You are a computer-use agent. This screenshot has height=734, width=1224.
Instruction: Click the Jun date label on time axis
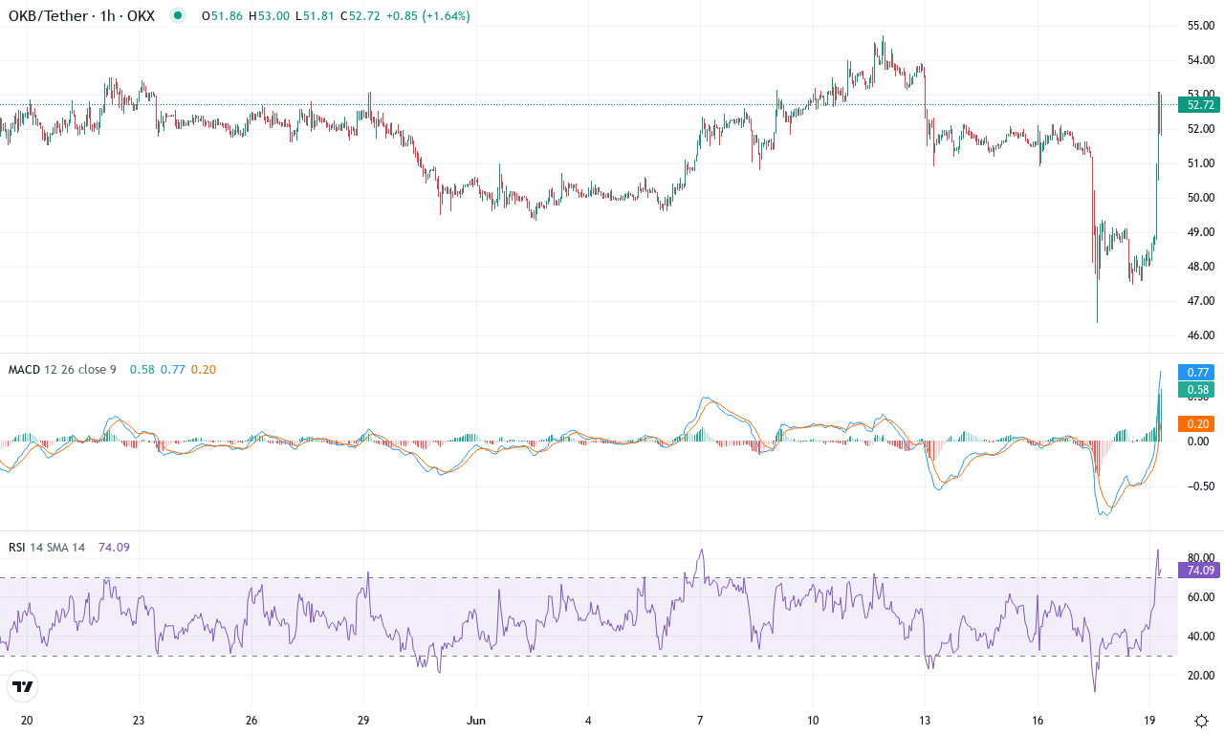[475, 721]
